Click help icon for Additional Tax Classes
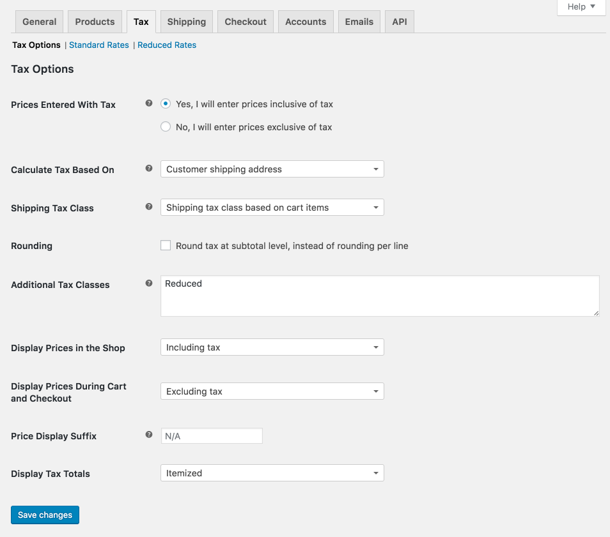 coord(149,284)
